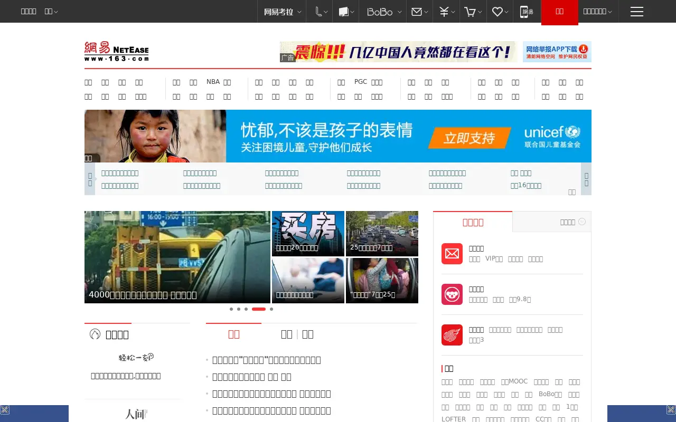Click the BoBo link in sidebar list
676x422 pixels.
click(550, 394)
